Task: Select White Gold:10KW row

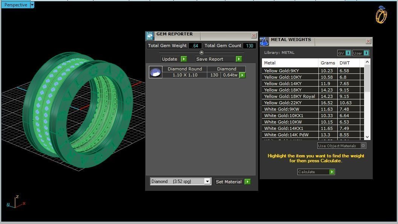Action: [x=313, y=122]
